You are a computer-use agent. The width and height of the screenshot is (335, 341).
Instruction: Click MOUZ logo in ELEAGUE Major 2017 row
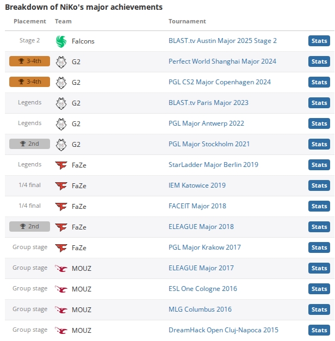pos(61,268)
